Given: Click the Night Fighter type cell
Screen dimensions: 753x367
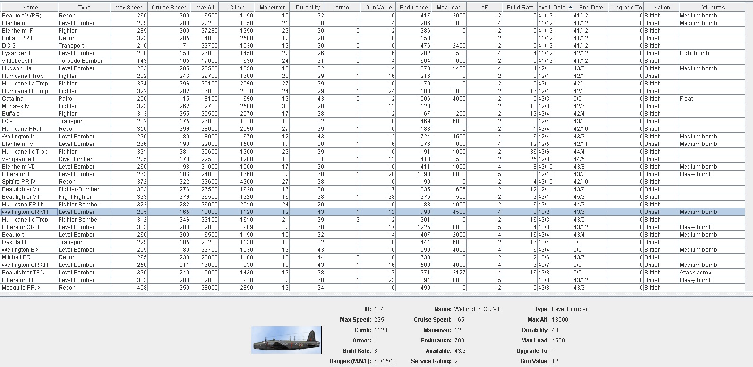Looking at the screenshot, I should tap(84, 197).
